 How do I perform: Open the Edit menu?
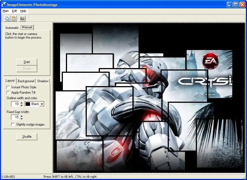(x=14, y=11)
